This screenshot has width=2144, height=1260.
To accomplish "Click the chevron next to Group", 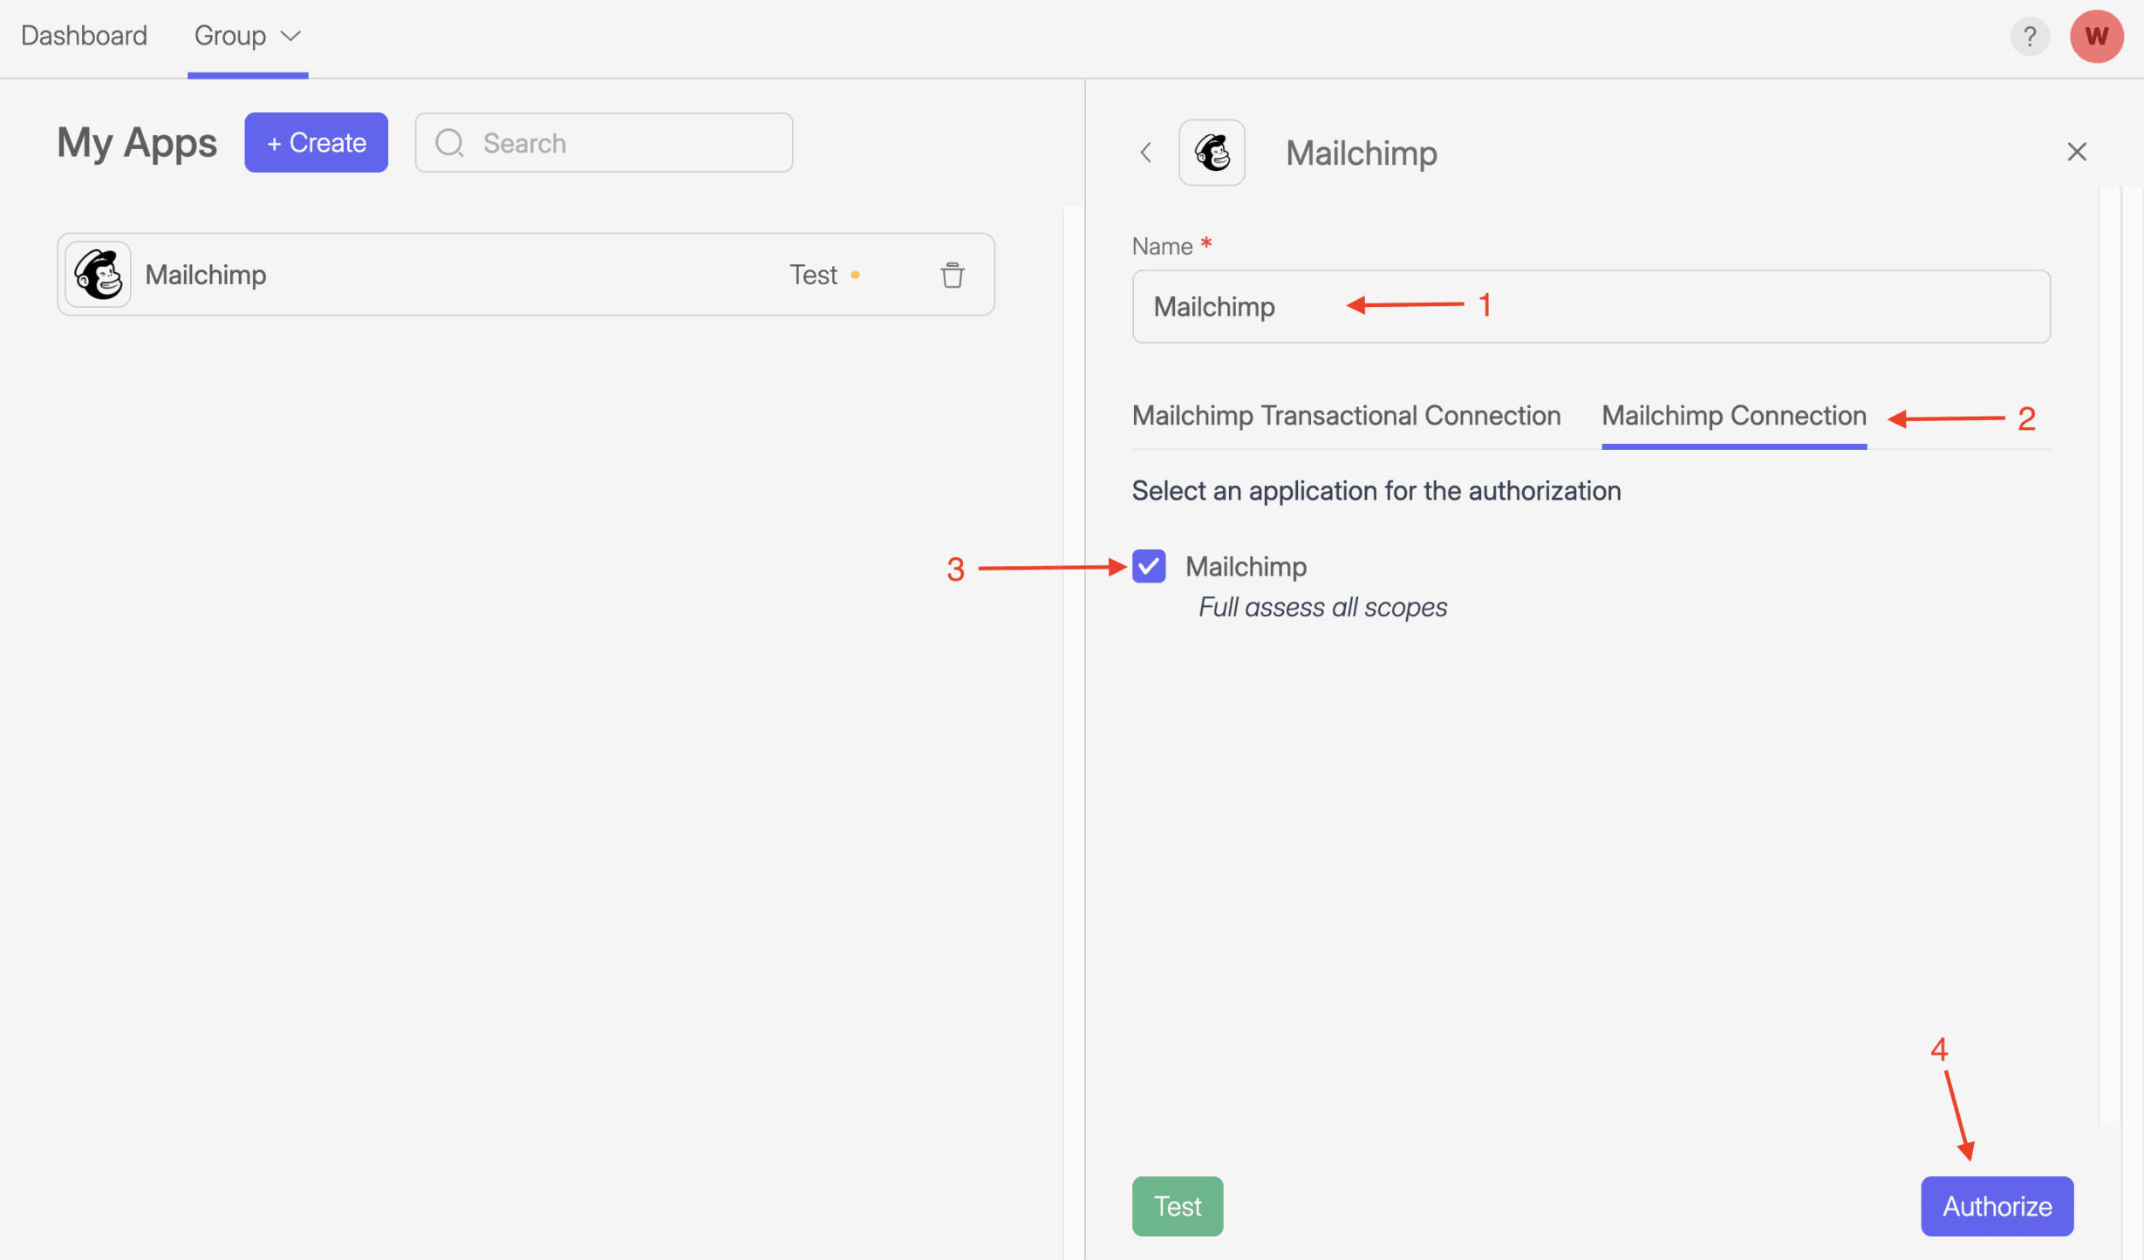I will 290,36.
